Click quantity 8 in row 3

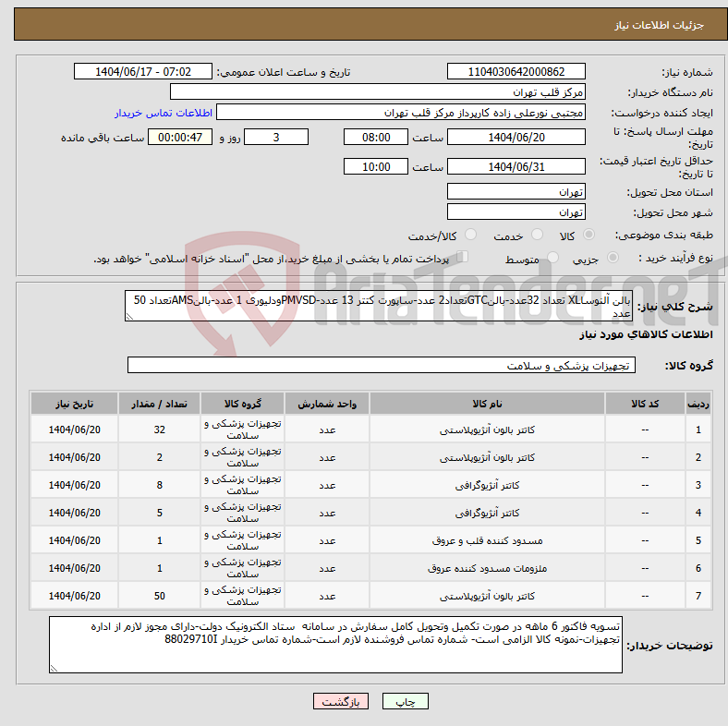(x=159, y=485)
